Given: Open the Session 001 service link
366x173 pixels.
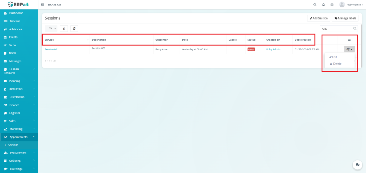Looking at the screenshot, I should click(x=51, y=49).
